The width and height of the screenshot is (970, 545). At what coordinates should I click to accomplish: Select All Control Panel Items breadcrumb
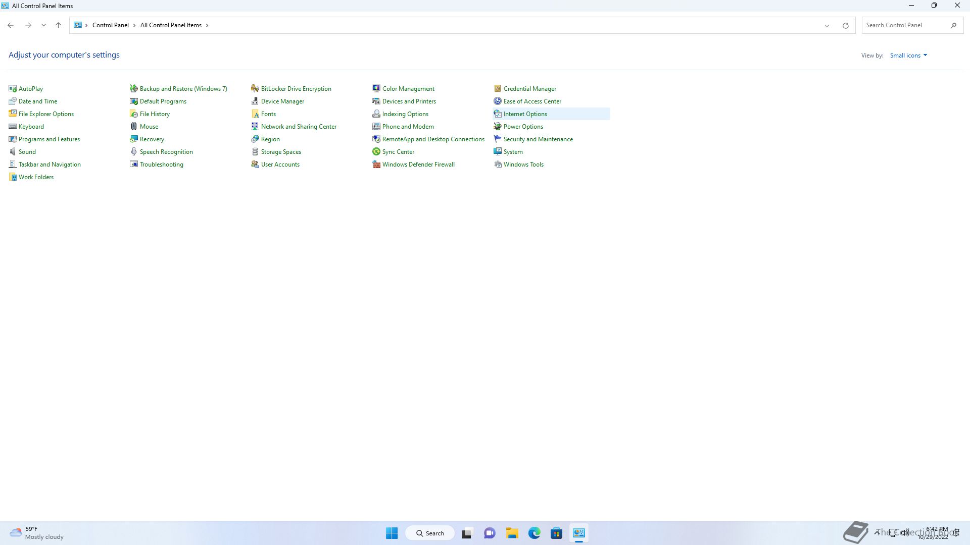171,25
